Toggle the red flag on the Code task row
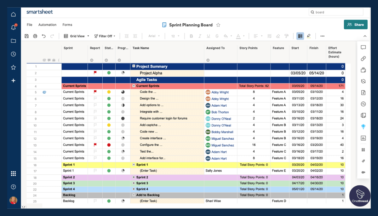 95,92
